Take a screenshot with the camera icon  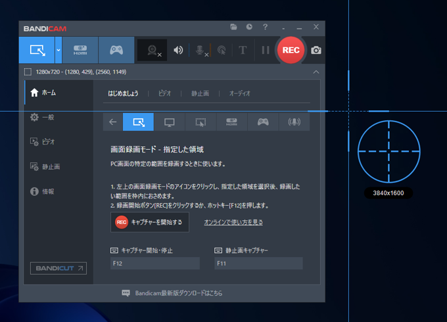[316, 50]
